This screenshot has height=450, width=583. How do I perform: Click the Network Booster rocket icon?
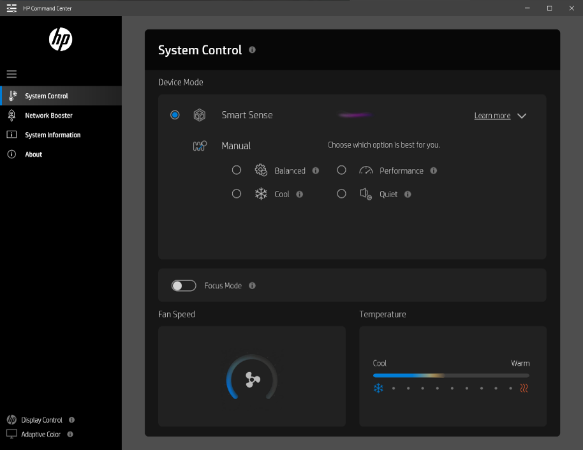pyautogui.click(x=11, y=116)
